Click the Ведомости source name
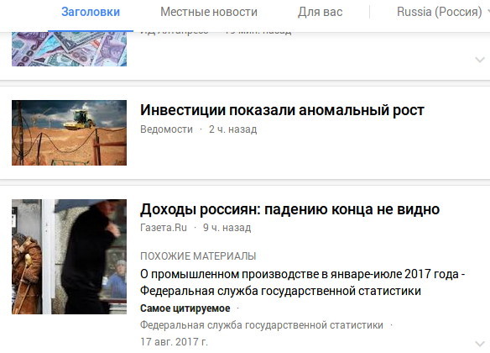The height and width of the screenshot is (353, 490). point(167,129)
